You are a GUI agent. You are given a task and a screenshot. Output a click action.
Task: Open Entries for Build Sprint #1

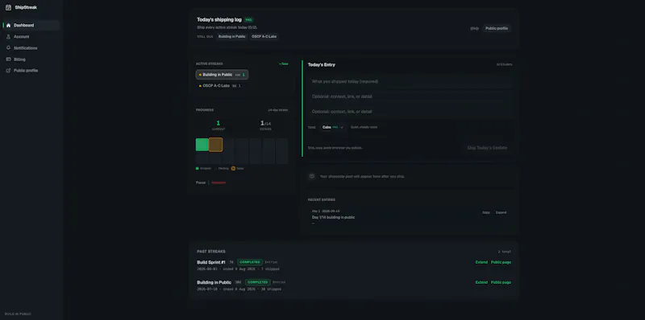[x=271, y=262]
